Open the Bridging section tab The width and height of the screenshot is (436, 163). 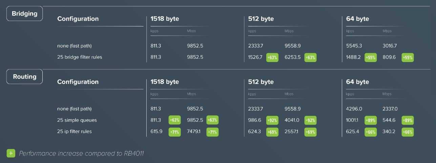[x=24, y=14]
